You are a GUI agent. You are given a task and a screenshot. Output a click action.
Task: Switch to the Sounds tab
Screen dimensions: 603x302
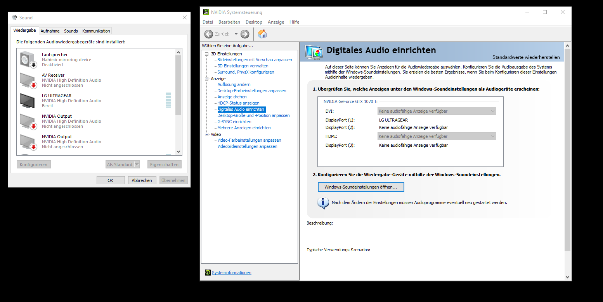tap(71, 31)
